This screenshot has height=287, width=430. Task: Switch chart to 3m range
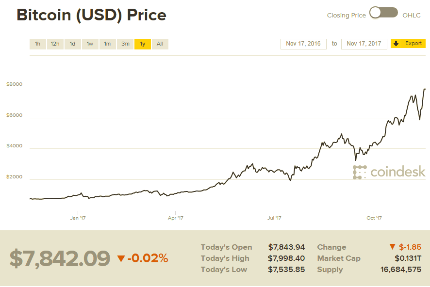125,44
